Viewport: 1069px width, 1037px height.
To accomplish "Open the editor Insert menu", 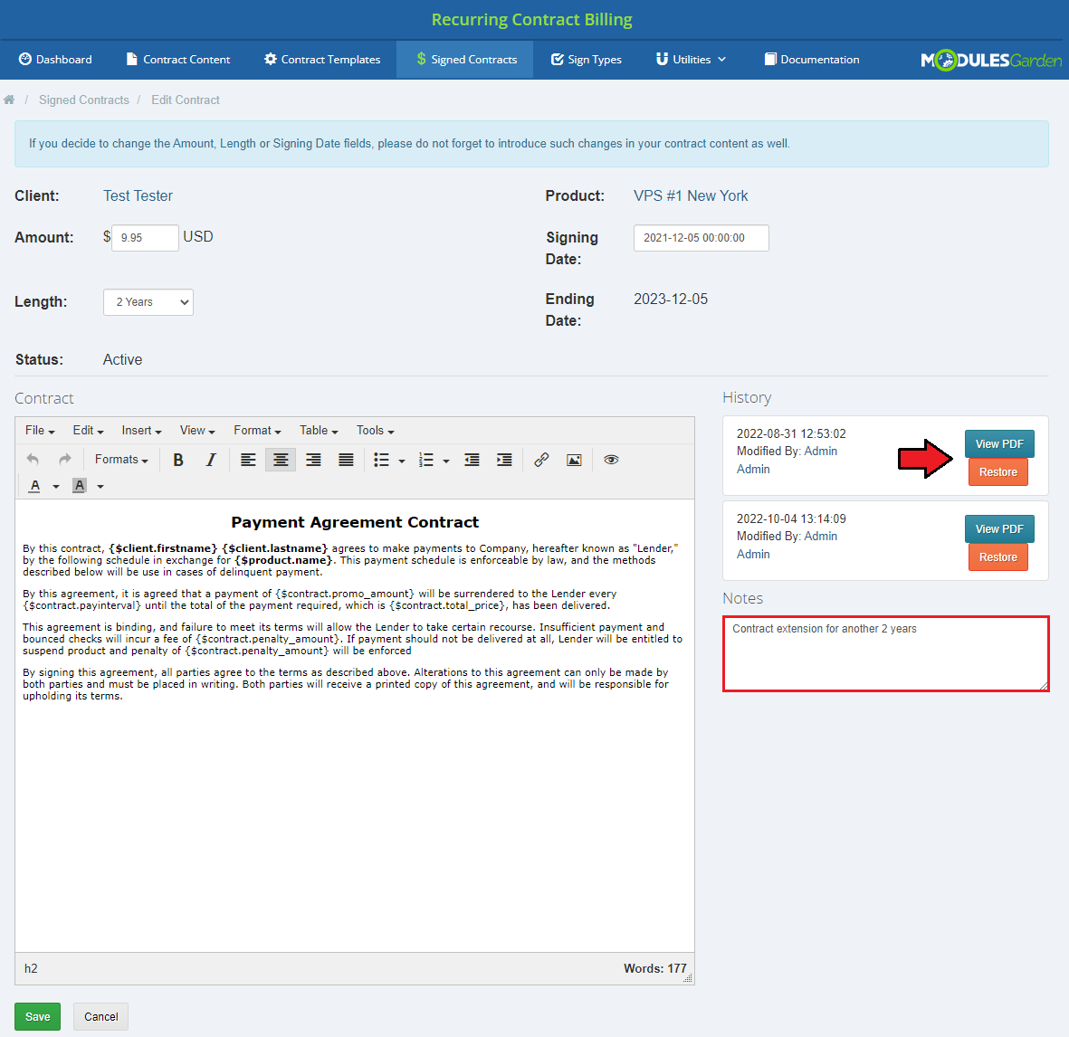I will (x=141, y=431).
